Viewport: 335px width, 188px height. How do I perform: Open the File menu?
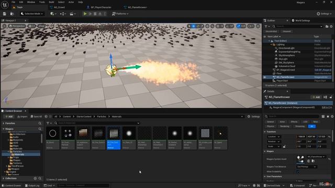(13, 2)
